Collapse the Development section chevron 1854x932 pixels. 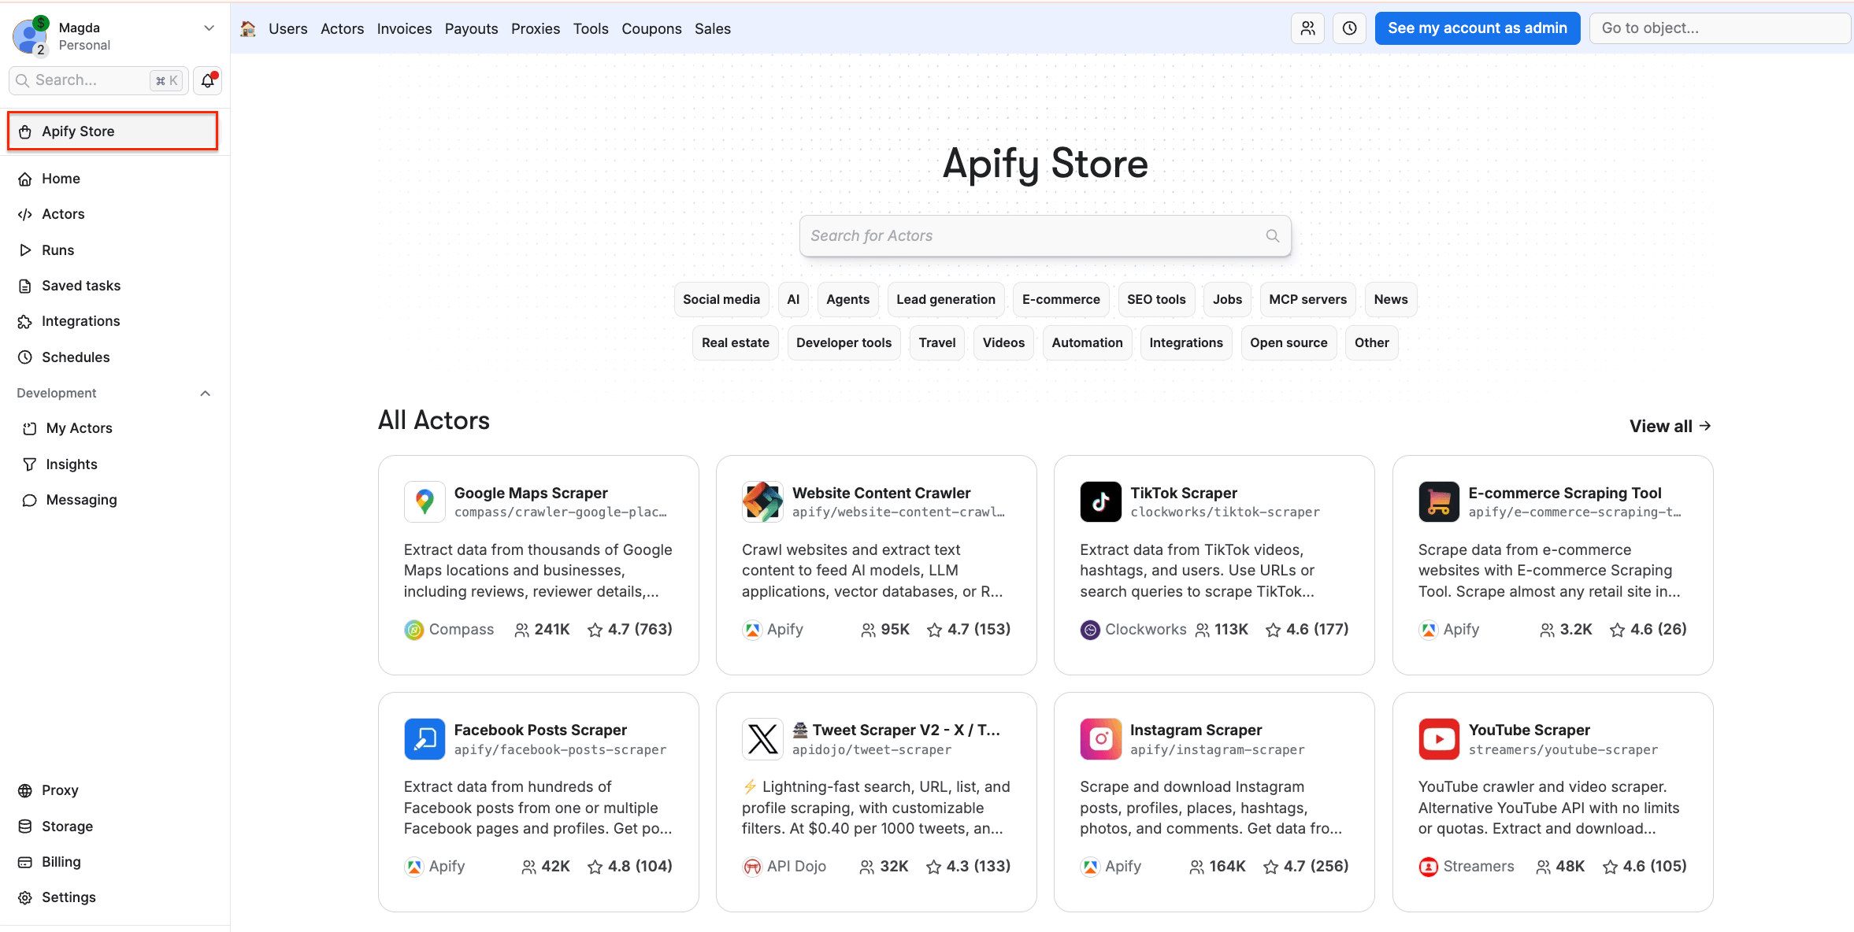(205, 393)
